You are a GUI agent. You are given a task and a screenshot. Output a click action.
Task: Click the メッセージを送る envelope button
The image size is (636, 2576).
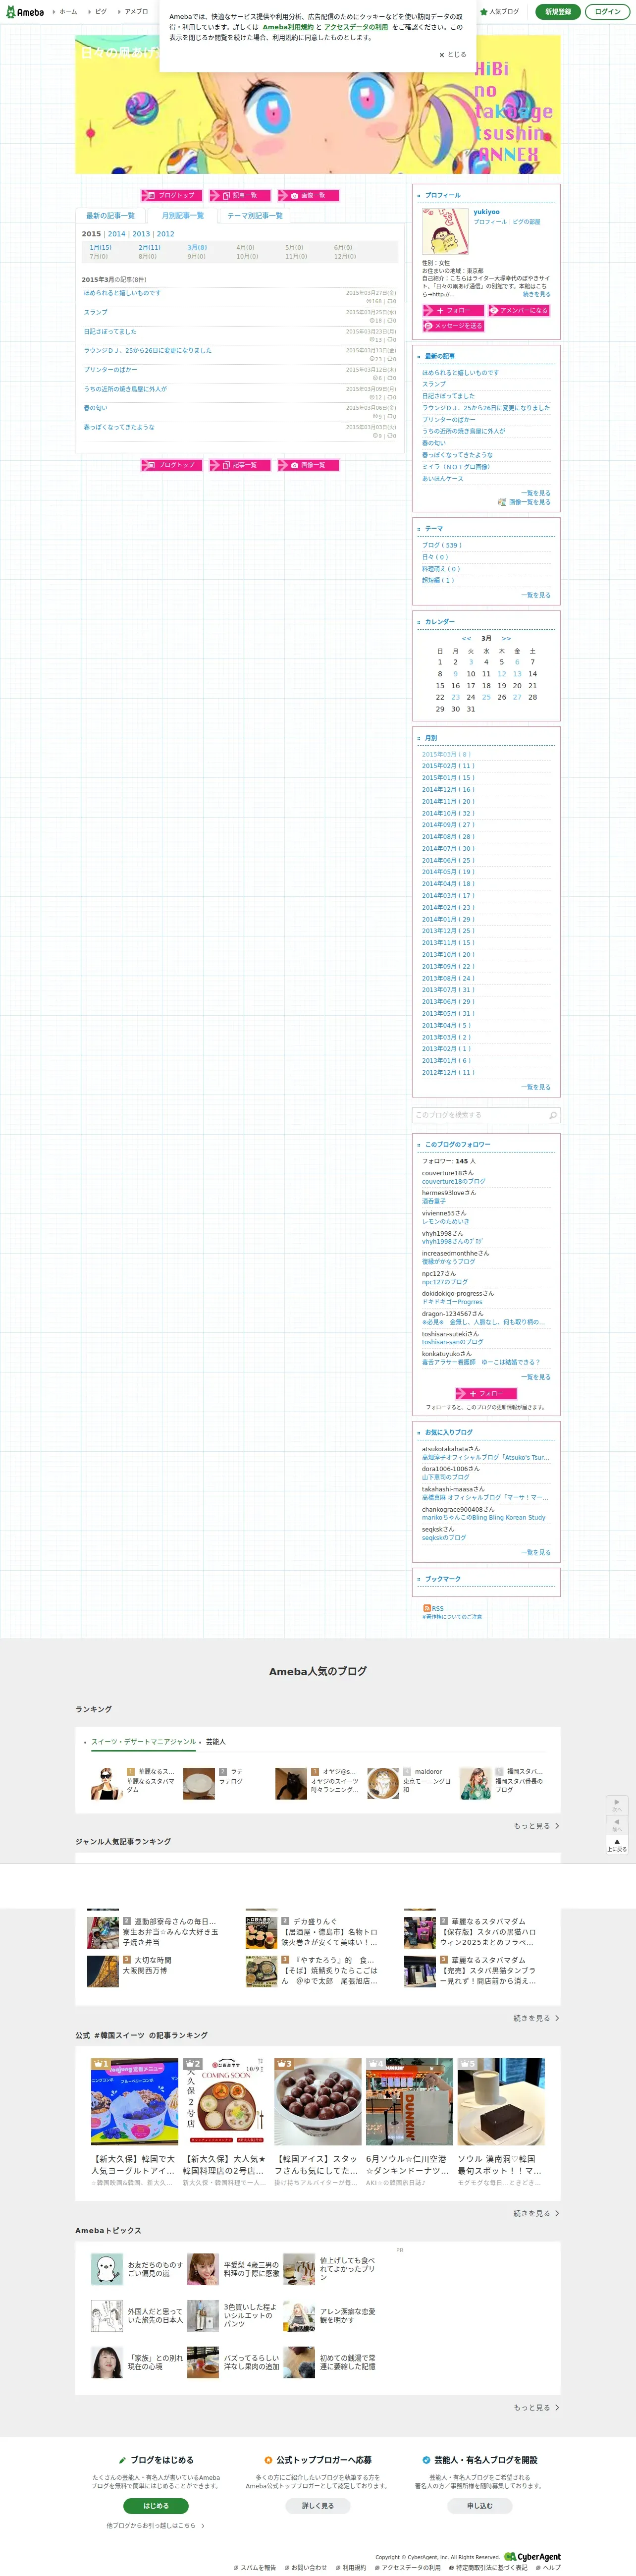(453, 326)
